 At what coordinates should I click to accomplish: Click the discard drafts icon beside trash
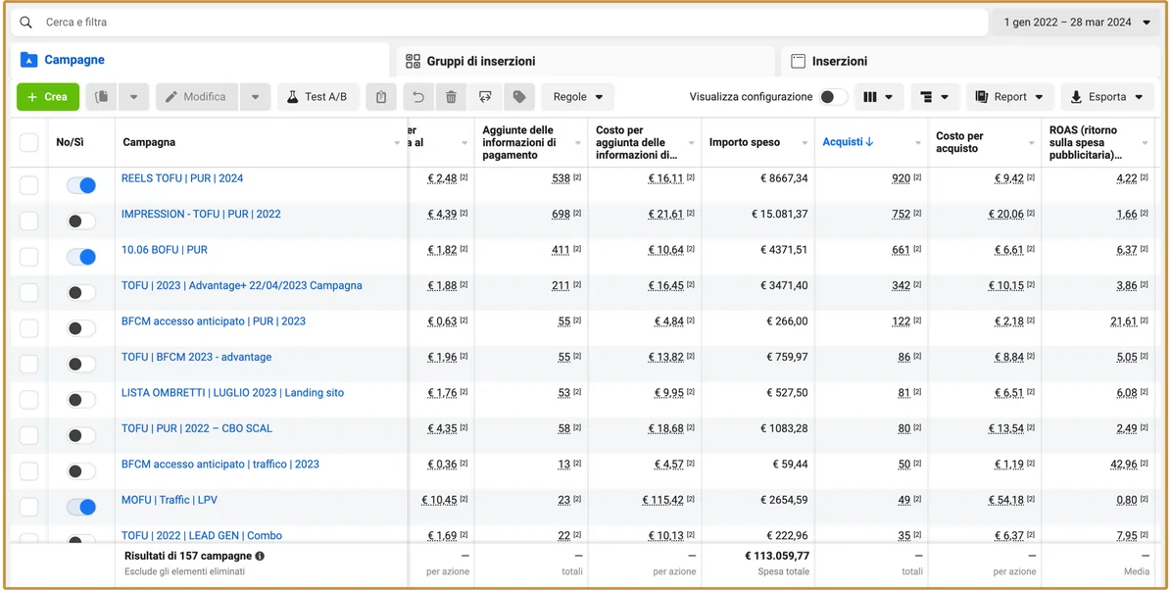click(x=485, y=97)
